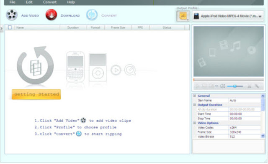Click the 'Frame Size' property label
This screenshot has height=164, width=268.
pos(205,132)
